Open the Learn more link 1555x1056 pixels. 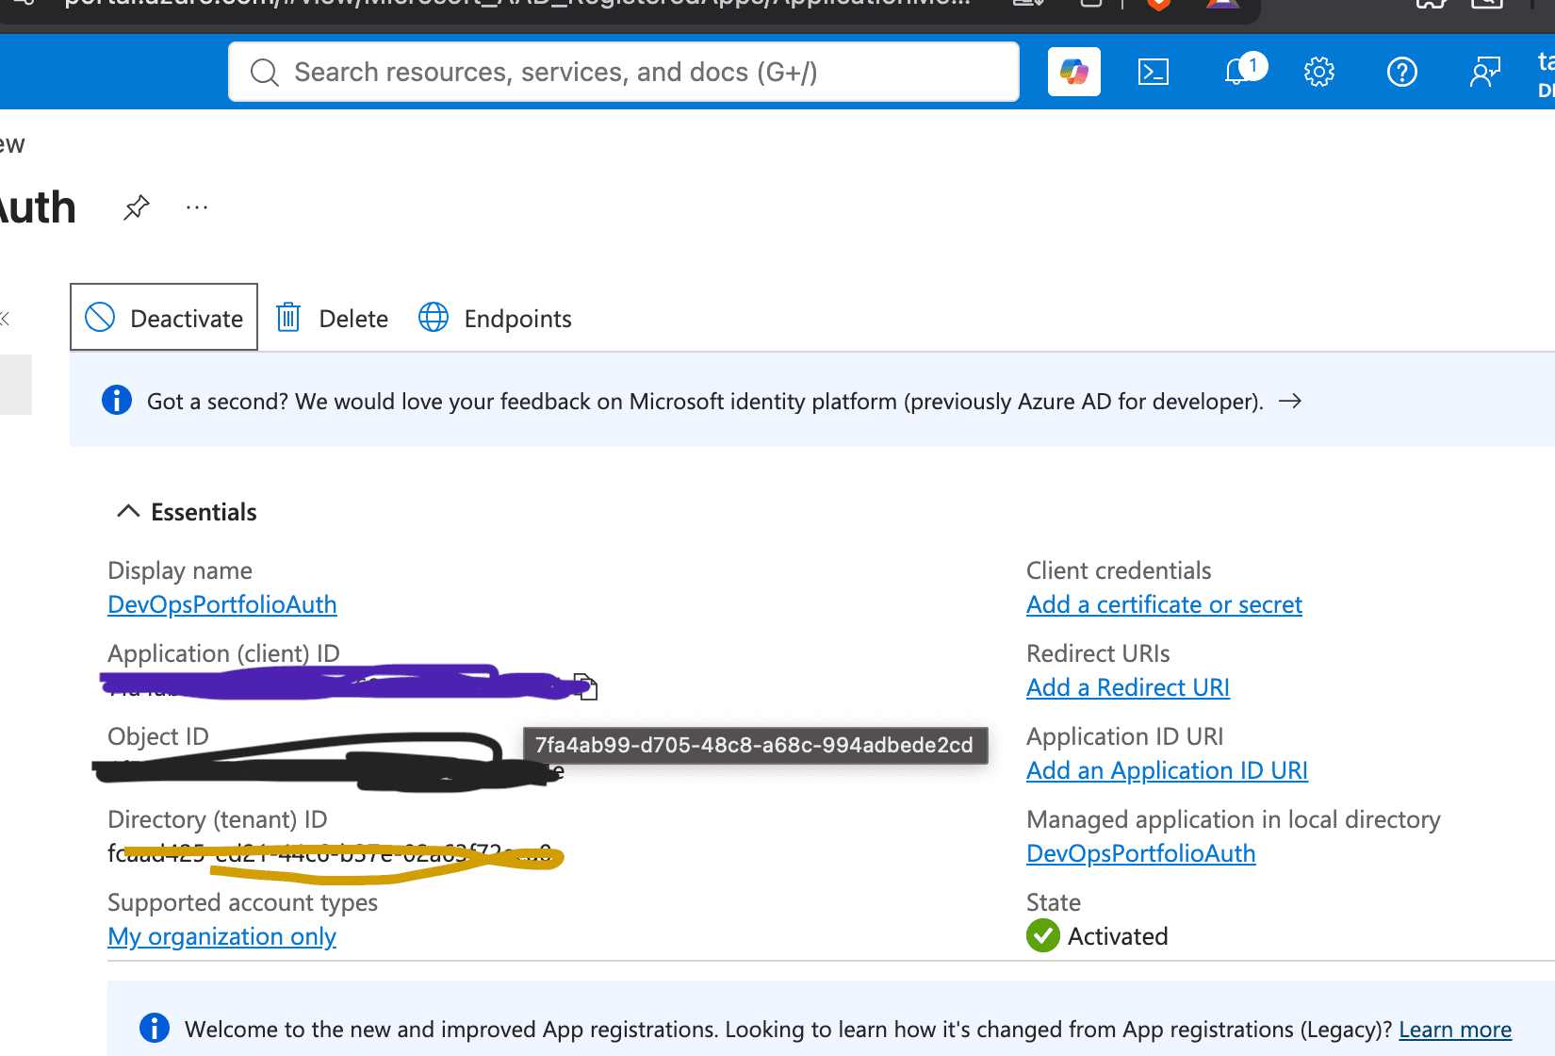(x=1455, y=1029)
